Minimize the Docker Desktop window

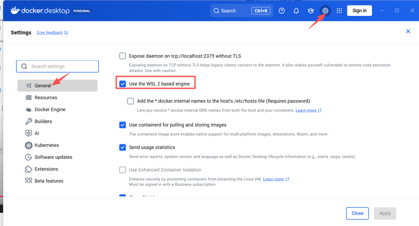click(x=382, y=11)
